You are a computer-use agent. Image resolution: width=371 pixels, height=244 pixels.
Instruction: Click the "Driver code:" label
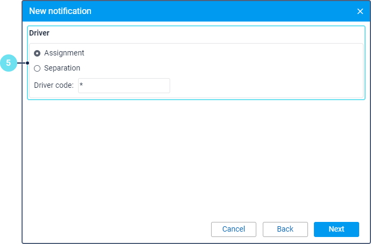pyautogui.click(x=53, y=86)
